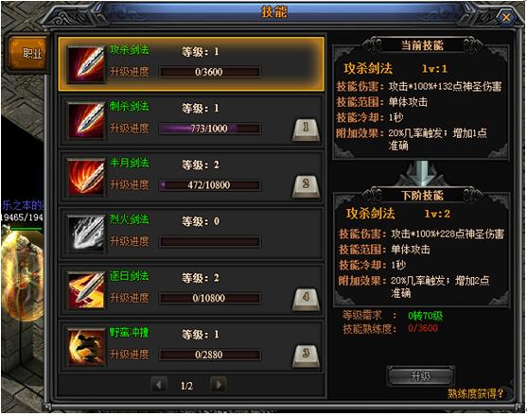Click hotkey slot 3 beside 野蛮冲撞
The height and width of the screenshot is (416, 527).
click(x=306, y=355)
